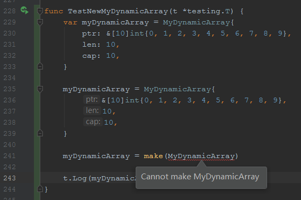The height and width of the screenshot is (200, 301).
Task: Click the ptr: field on line 230
Action: pos(91,34)
